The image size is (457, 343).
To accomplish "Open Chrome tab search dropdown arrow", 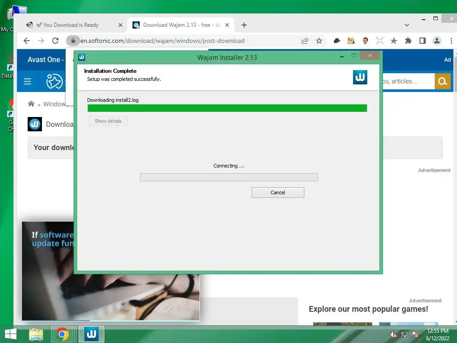I will coord(407,25).
